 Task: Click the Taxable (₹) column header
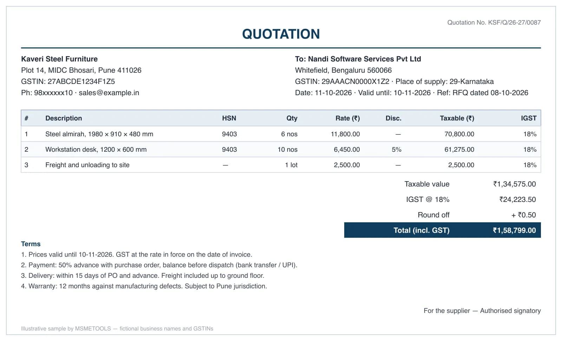pyautogui.click(x=457, y=118)
